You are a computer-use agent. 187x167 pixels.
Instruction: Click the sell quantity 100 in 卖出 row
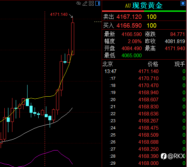point(151,17)
